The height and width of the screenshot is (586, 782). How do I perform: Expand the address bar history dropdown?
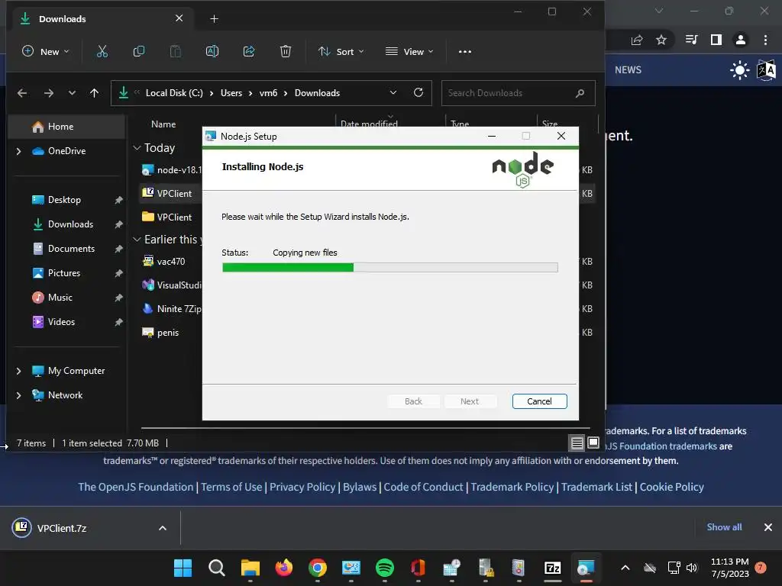(393, 92)
